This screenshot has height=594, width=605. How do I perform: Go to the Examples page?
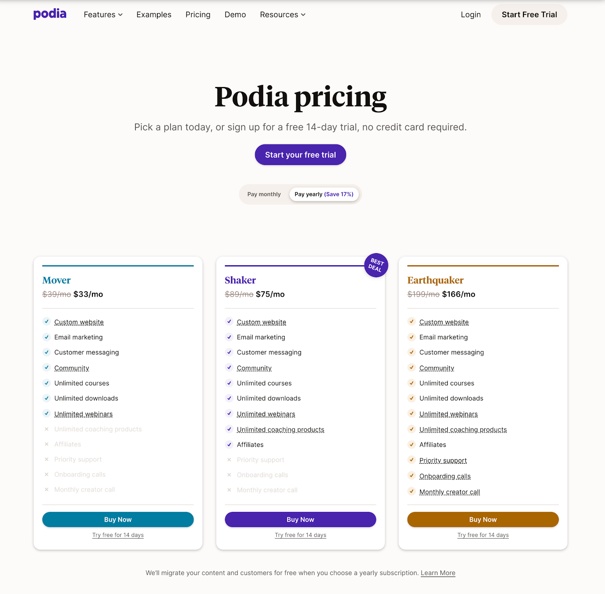[154, 14]
